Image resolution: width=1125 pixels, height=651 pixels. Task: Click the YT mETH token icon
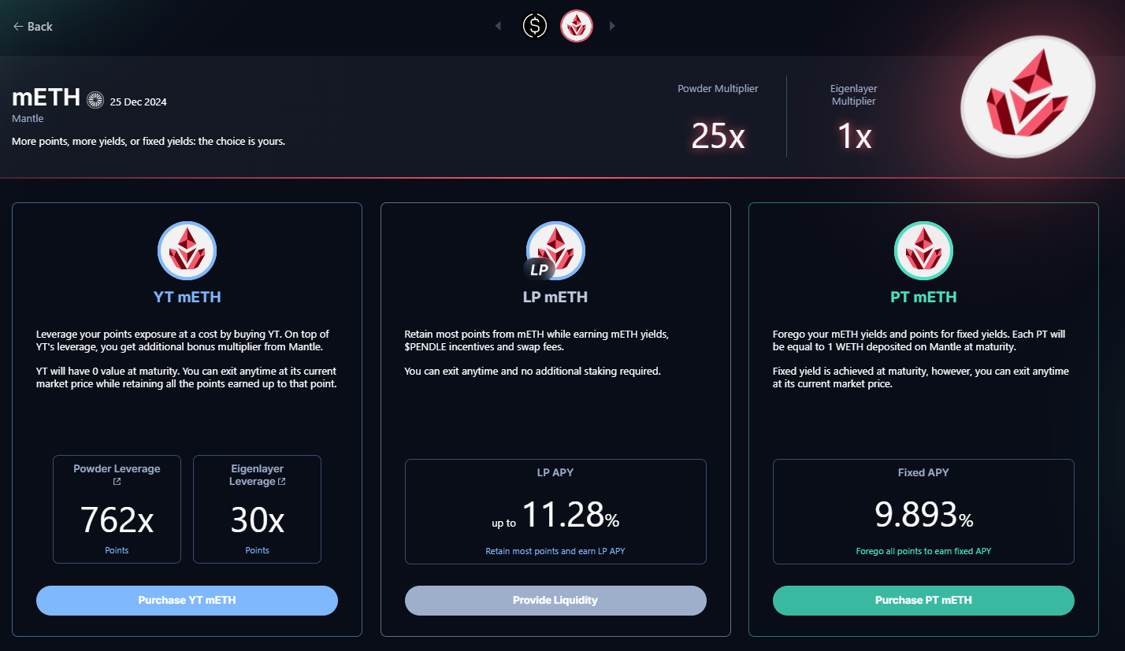(x=187, y=250)
